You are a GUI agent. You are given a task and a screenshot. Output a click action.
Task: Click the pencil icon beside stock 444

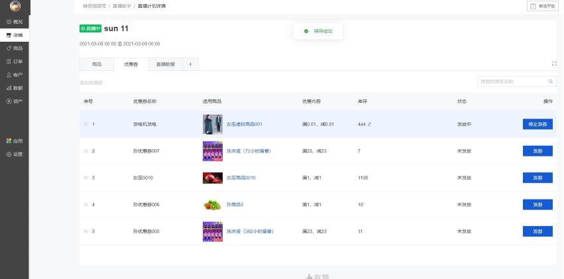pyautogui.click(x=369, y=125)
